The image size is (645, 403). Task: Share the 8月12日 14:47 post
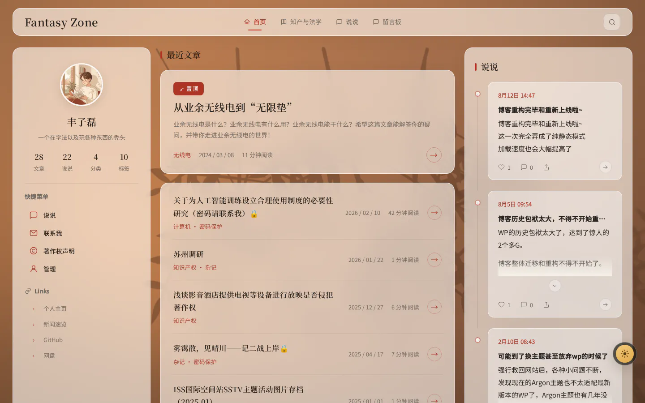(546, 167)
